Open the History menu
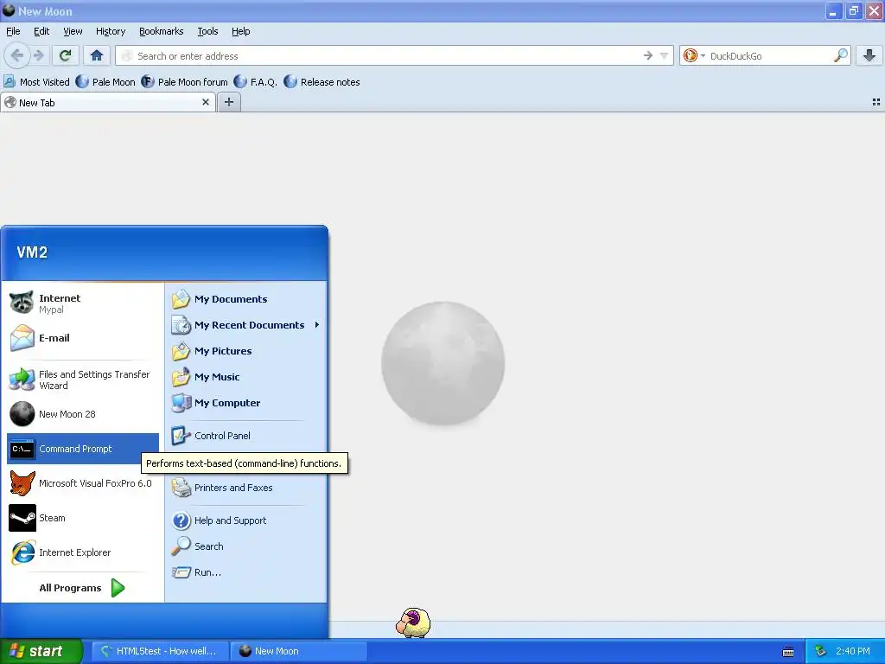The width and height of the screenshot is (885, 664). point(111,31)
